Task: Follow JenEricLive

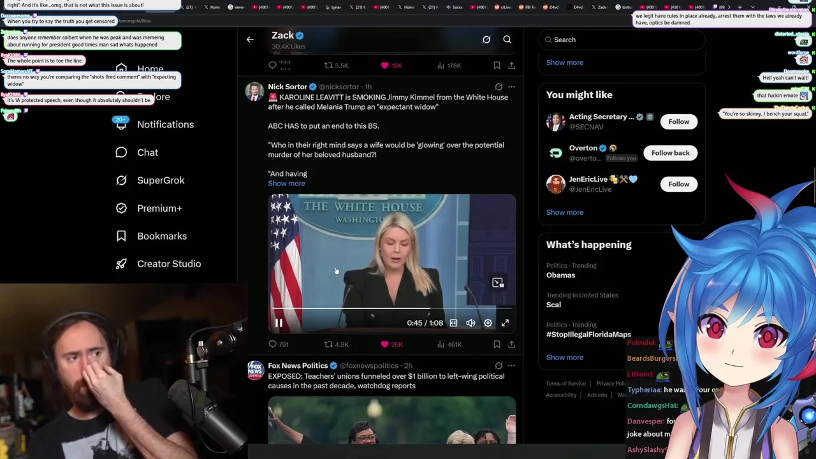Action: tap(678, 184)
